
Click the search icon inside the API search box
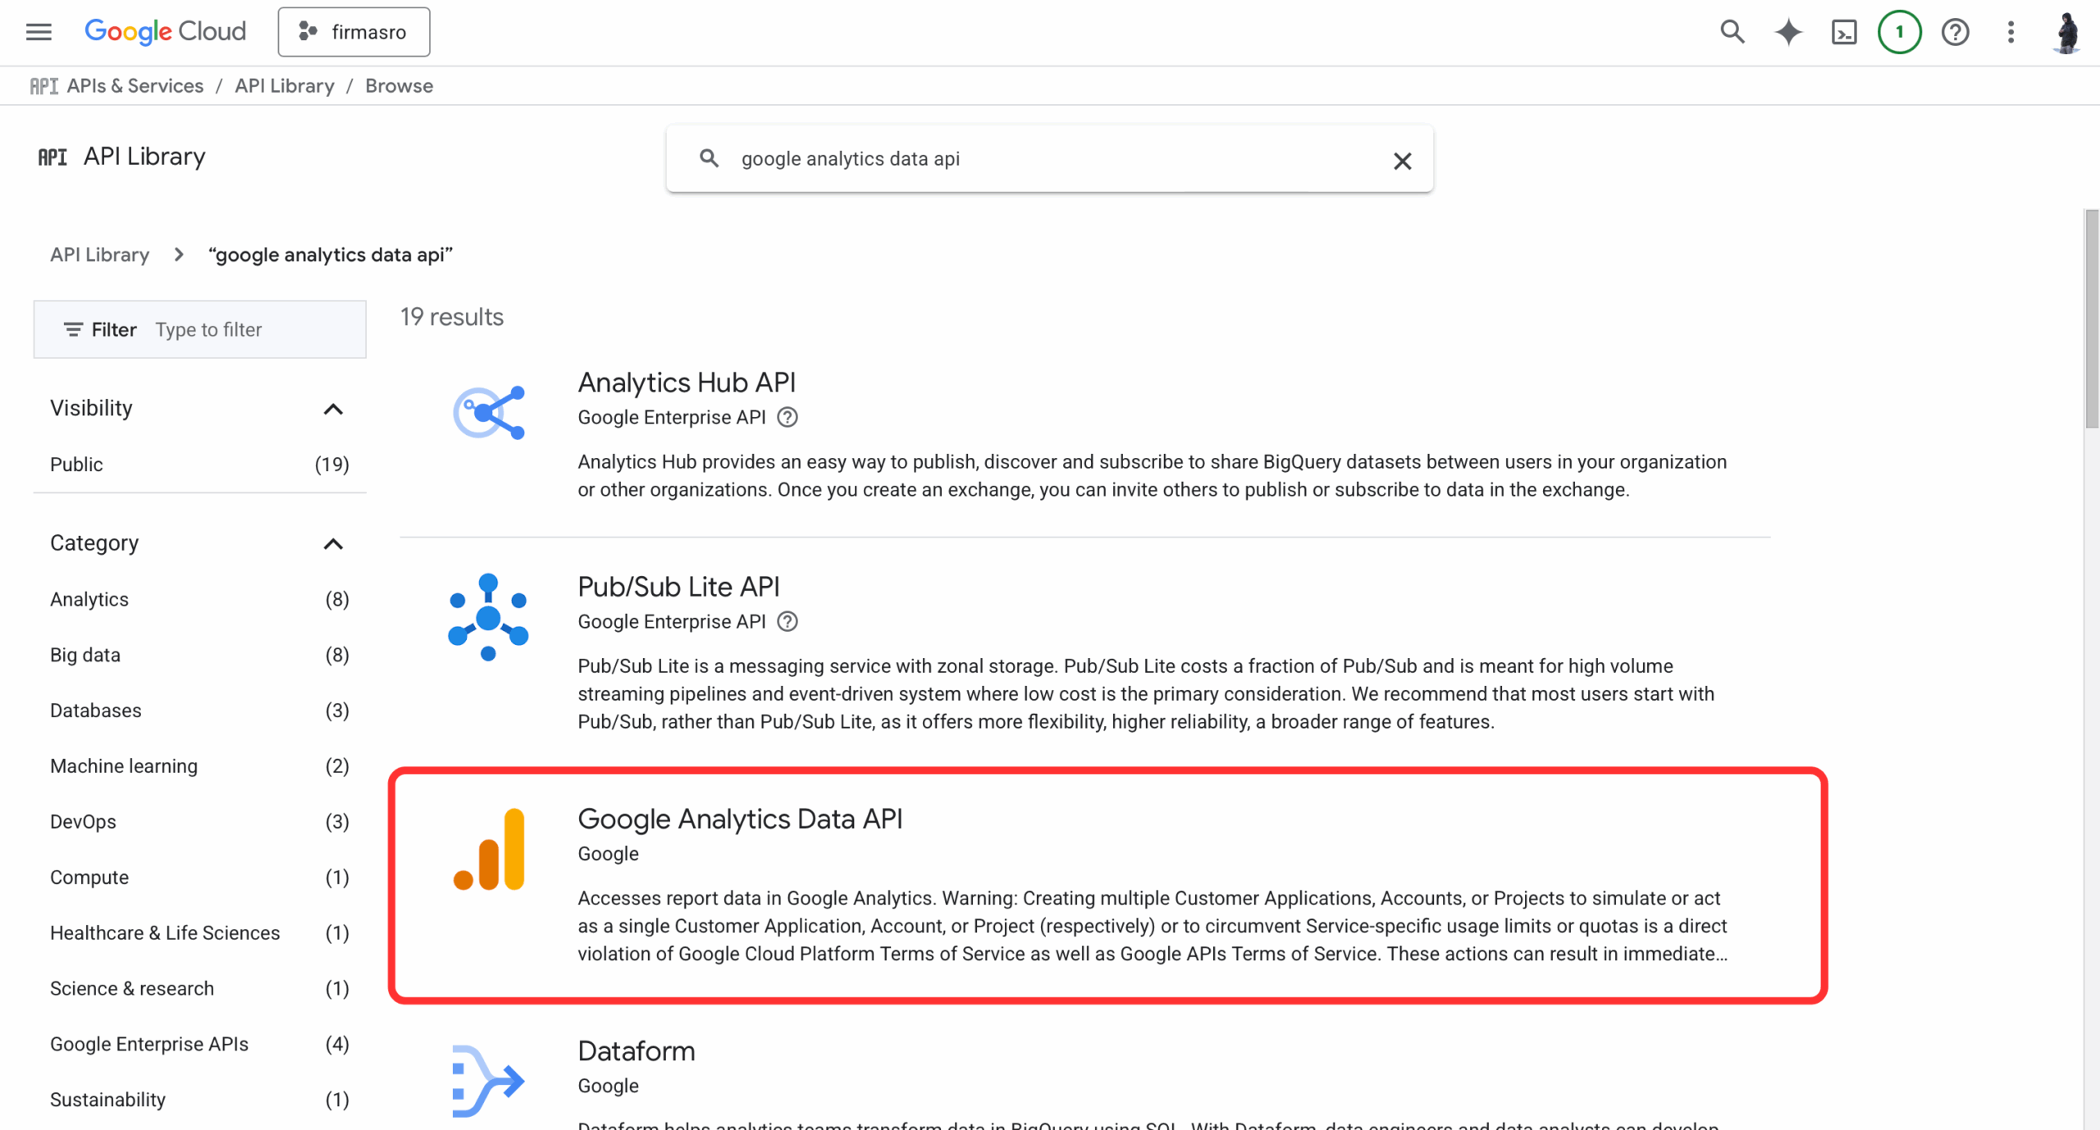tap(709, 158)
